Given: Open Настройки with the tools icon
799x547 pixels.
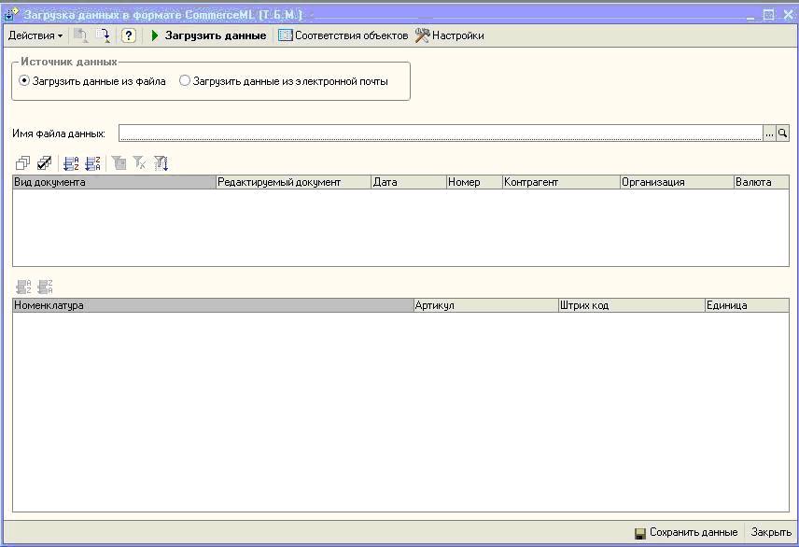Looking at the screenshot, I should click(x=449, y=35).
